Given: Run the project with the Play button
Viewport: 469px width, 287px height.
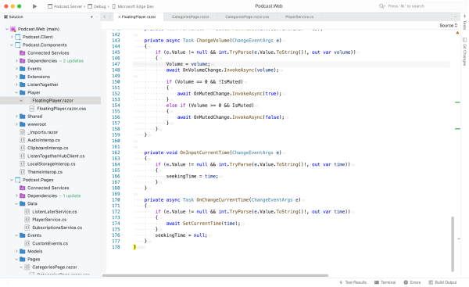Looking at the screenshot, I should (34, 6).
